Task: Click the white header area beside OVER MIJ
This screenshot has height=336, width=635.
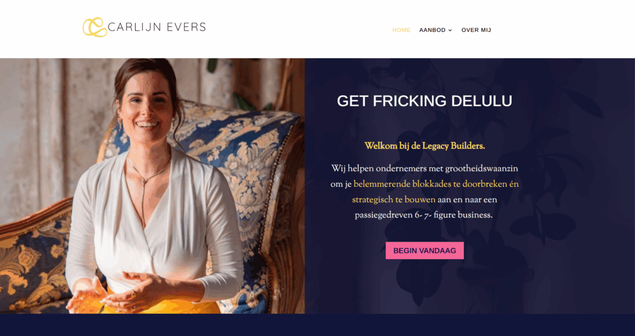Action: coord(563,29)
